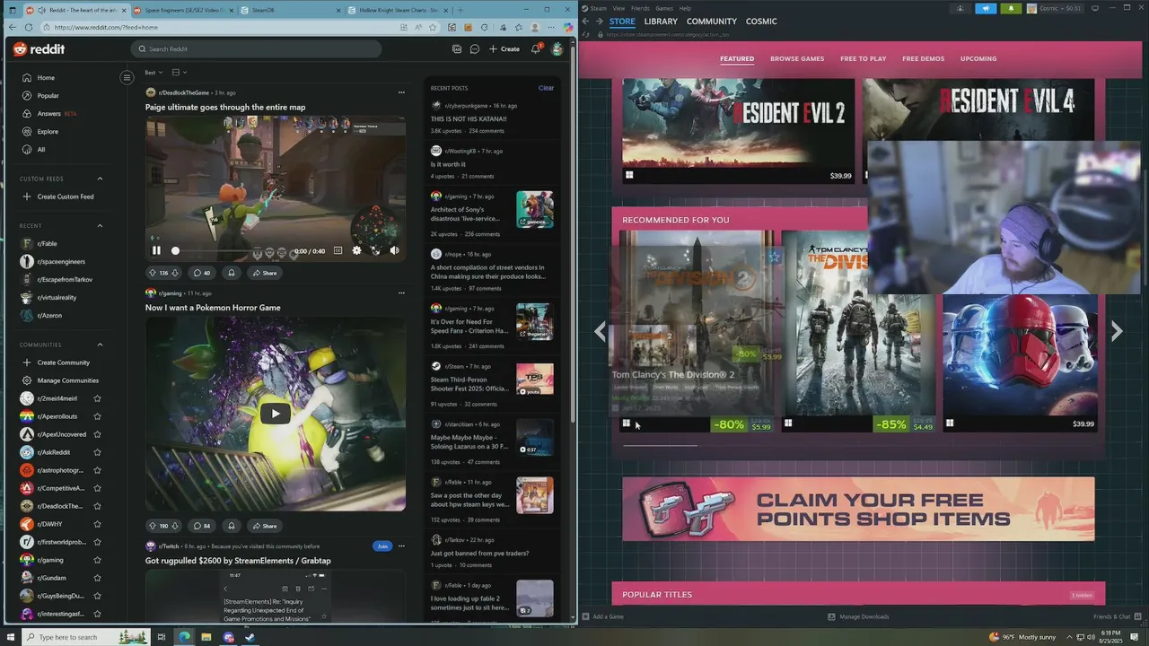Open Claim Your Free Points Shop banner
Screen dimensions: 1149x646
pyautogui.click(x=858, y=509)
